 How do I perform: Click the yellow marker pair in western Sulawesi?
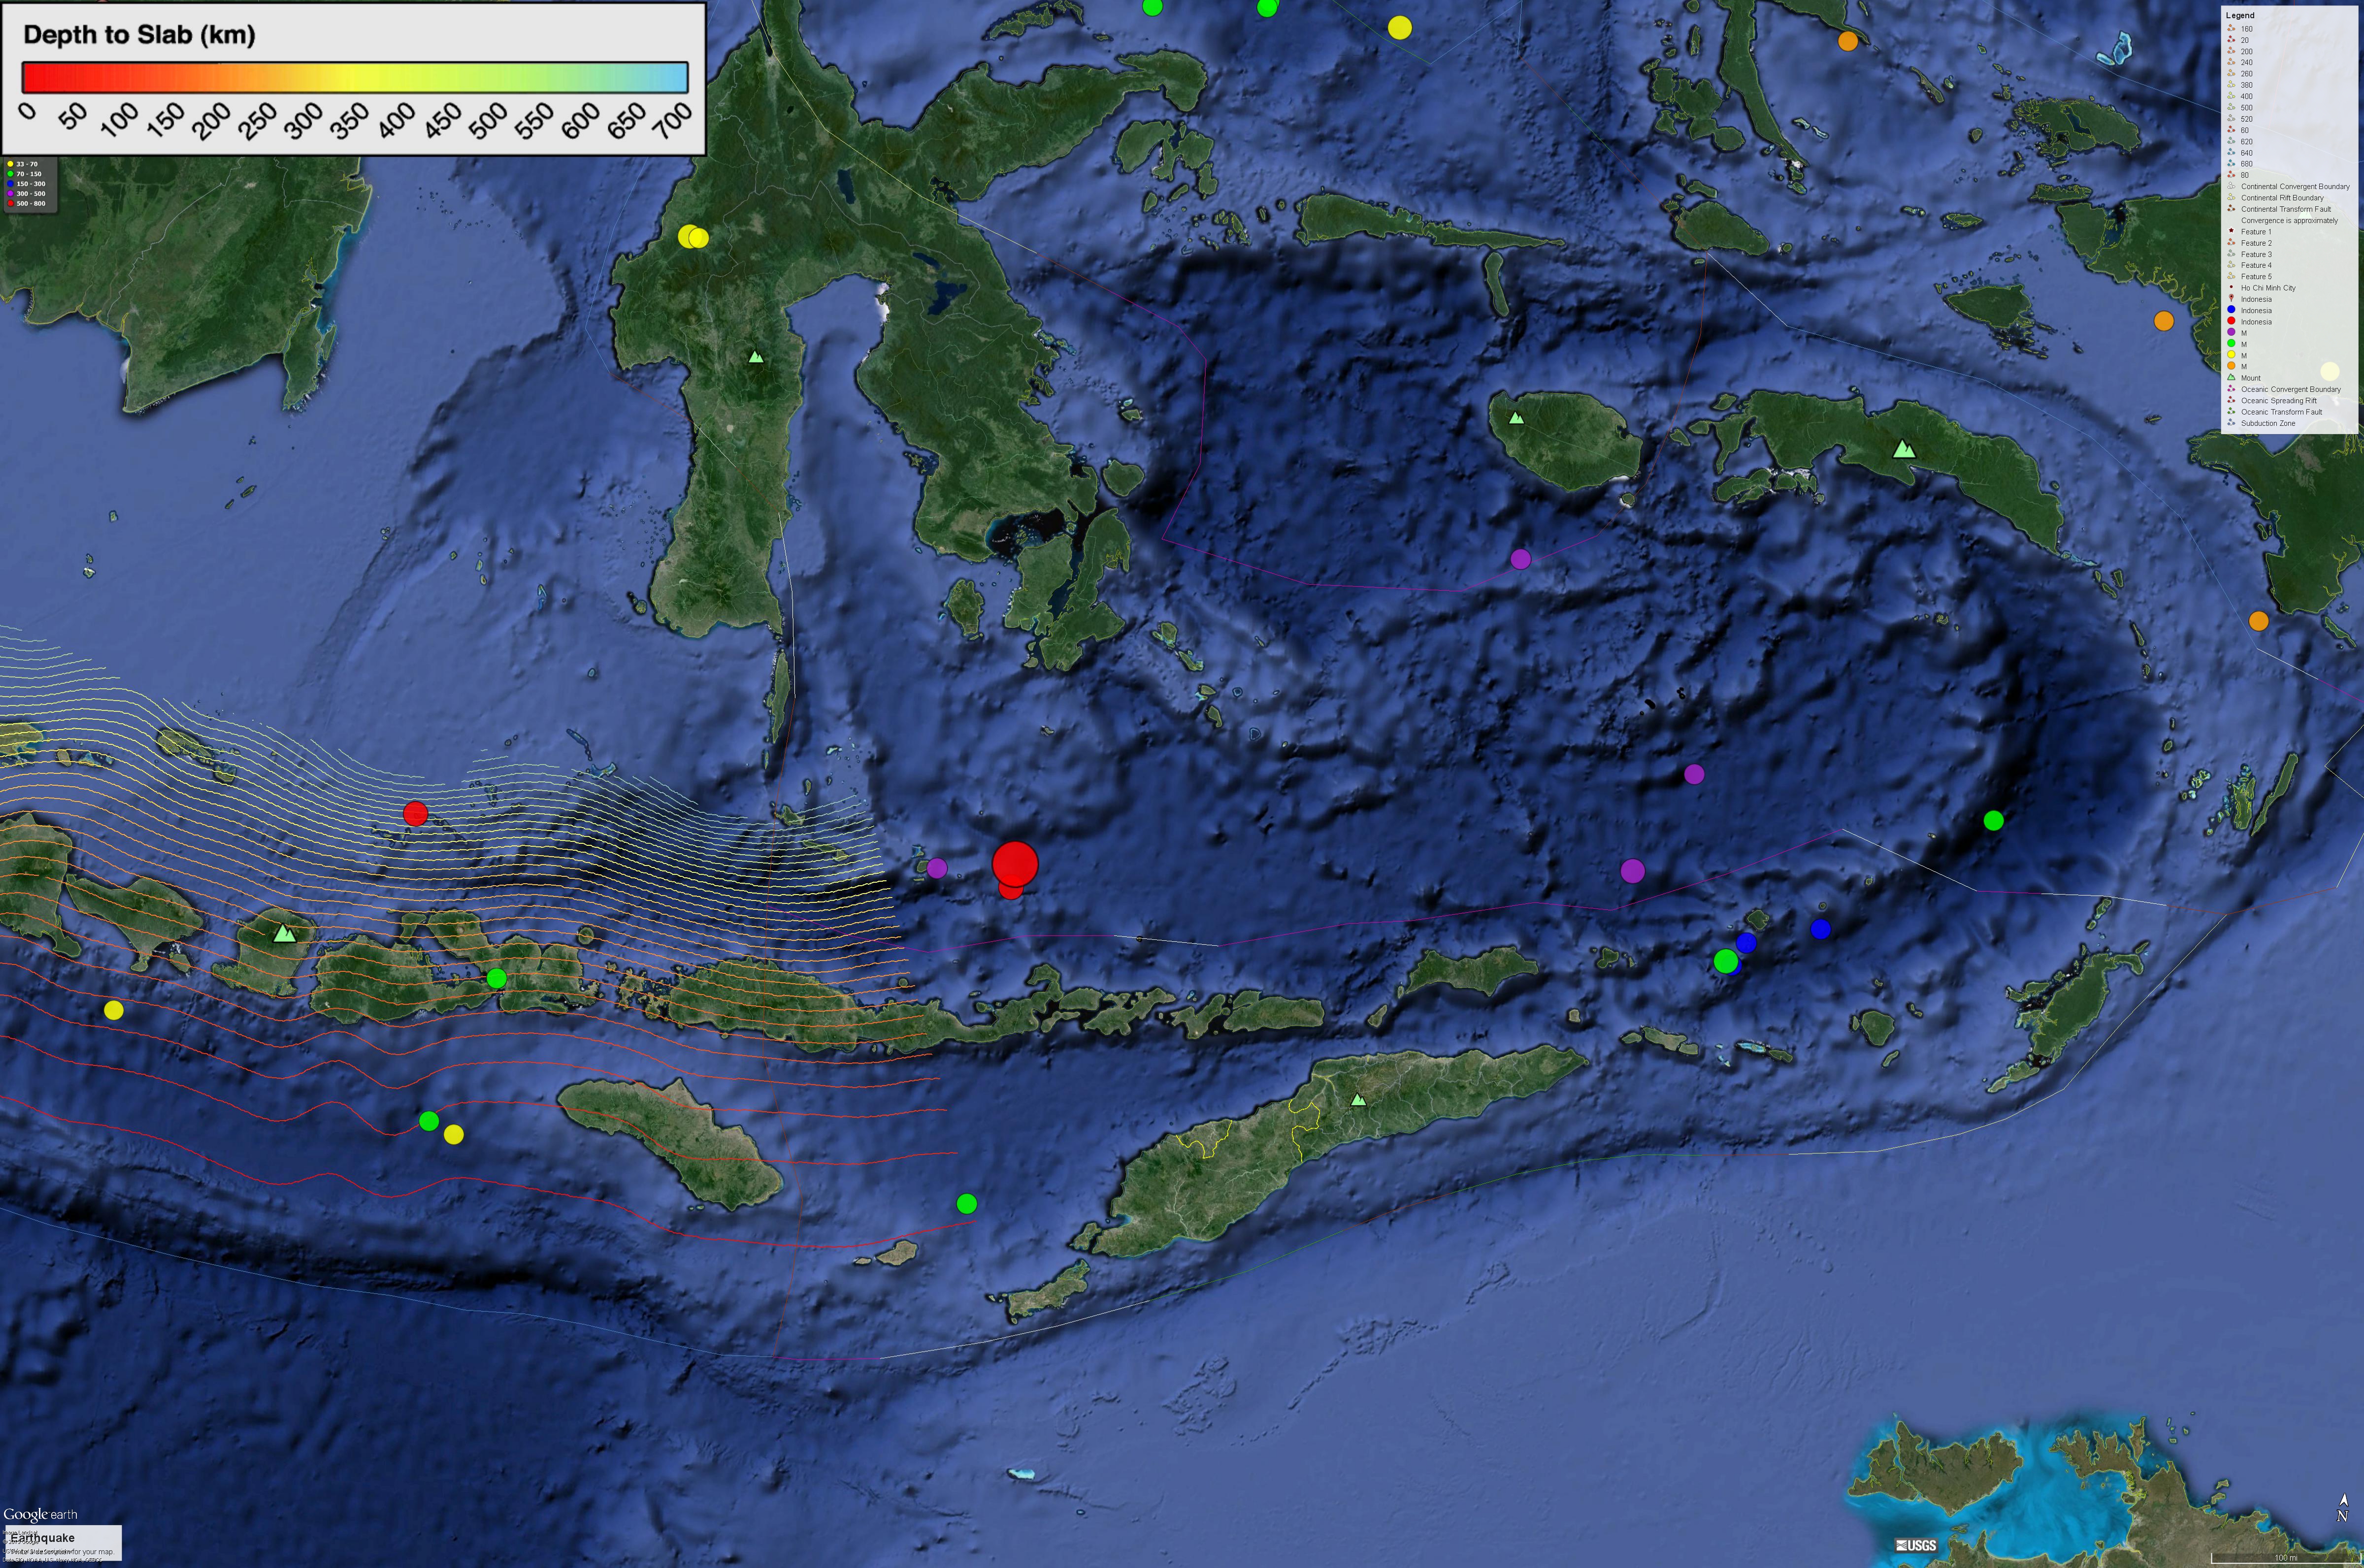click(x=692, y=237)
